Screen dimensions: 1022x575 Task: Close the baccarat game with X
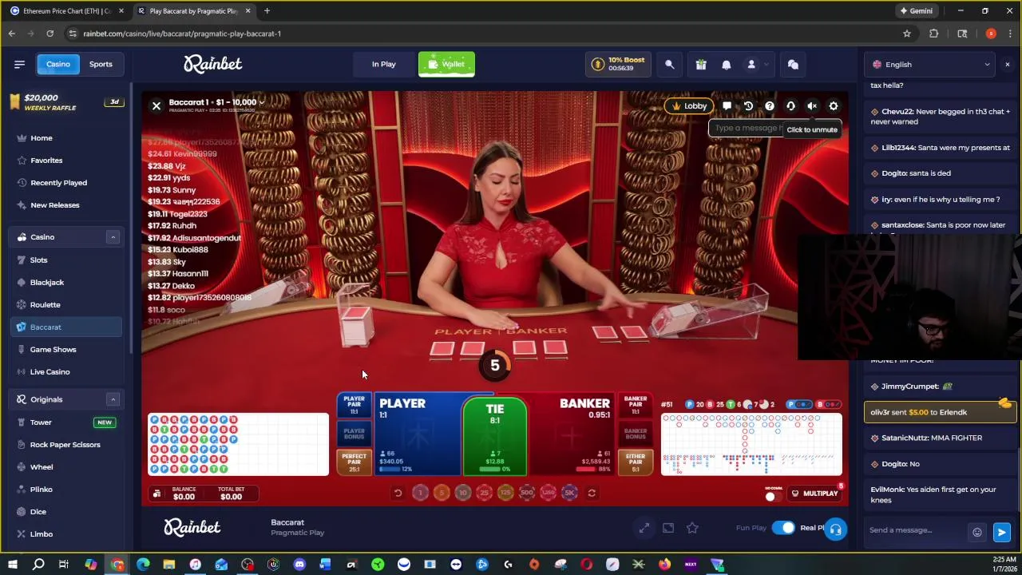(x=156, y=105)
